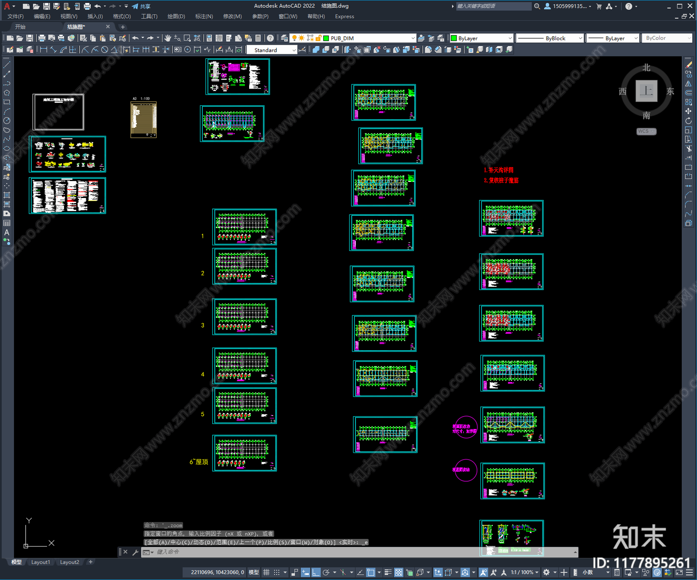Click the Move tool in right toolbar
Viewport: 697px width, 580px height.
coord(689,111)
